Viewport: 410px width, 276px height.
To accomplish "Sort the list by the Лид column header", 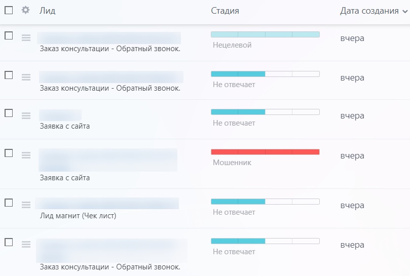I will click(x=48, y=11).
